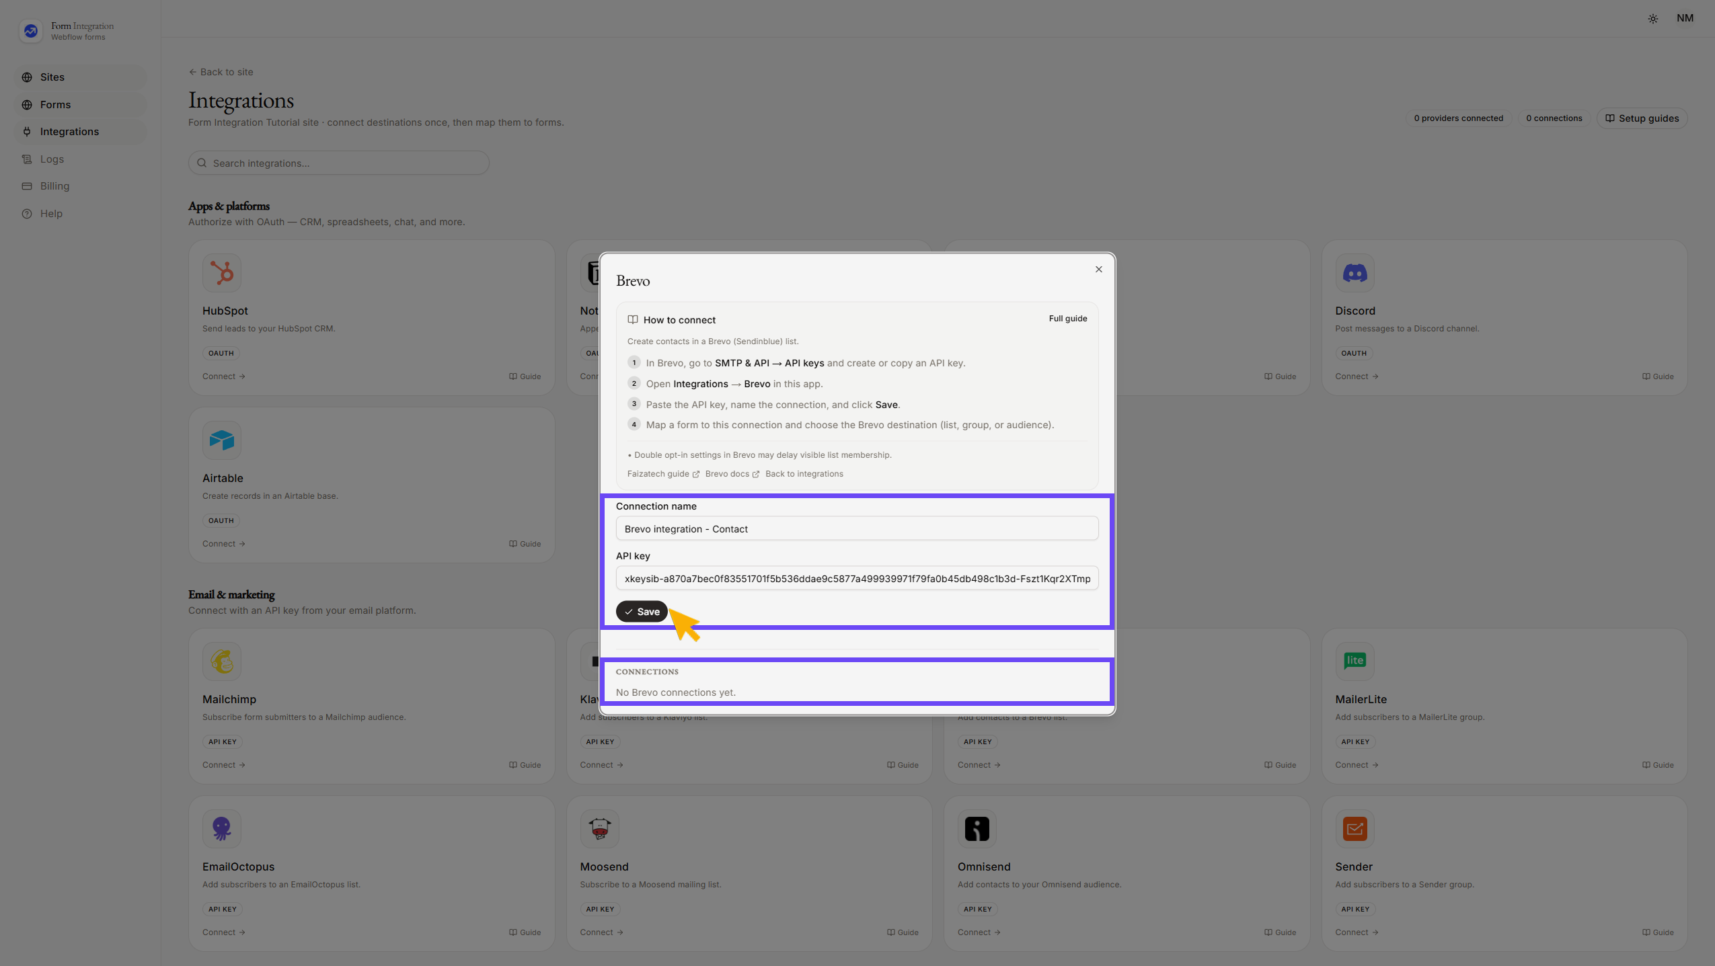The width and height of the screenshot is (1715, 966).
Task: Open the Mailchimp Guide link
Action: [525, 765]
